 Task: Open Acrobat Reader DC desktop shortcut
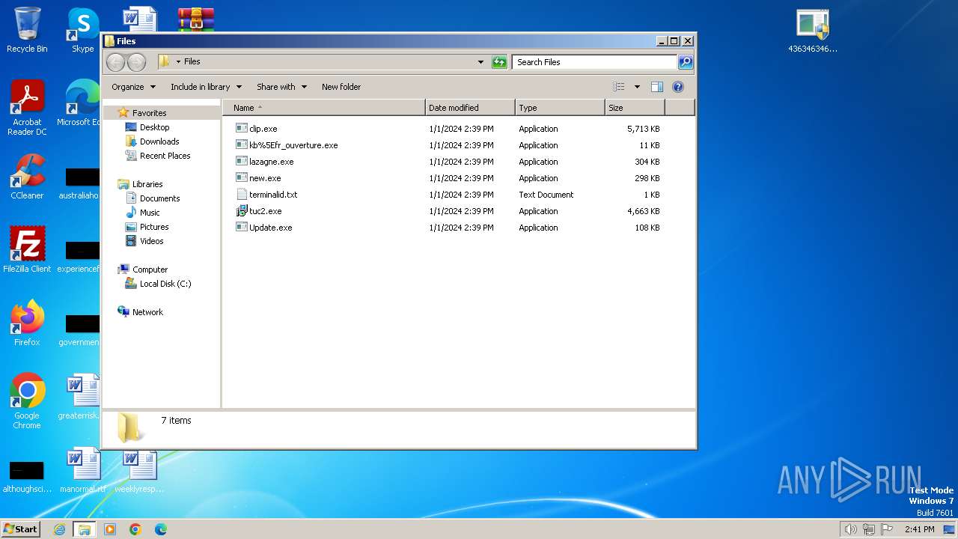(27, 108)
